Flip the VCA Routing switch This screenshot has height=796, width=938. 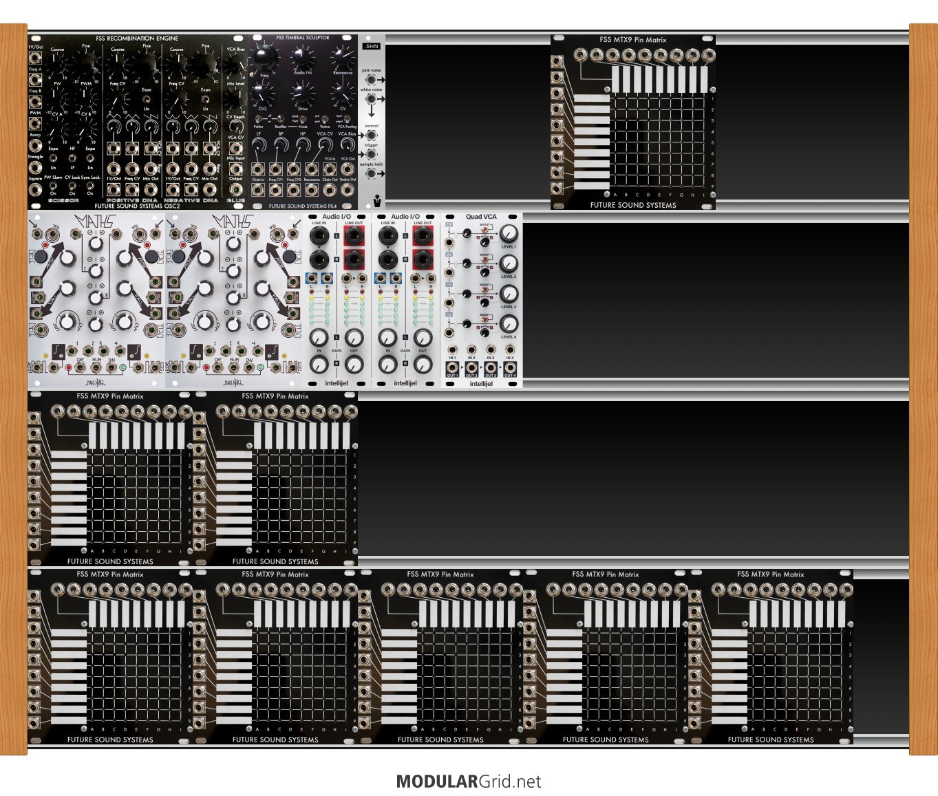tap(347, 119)
